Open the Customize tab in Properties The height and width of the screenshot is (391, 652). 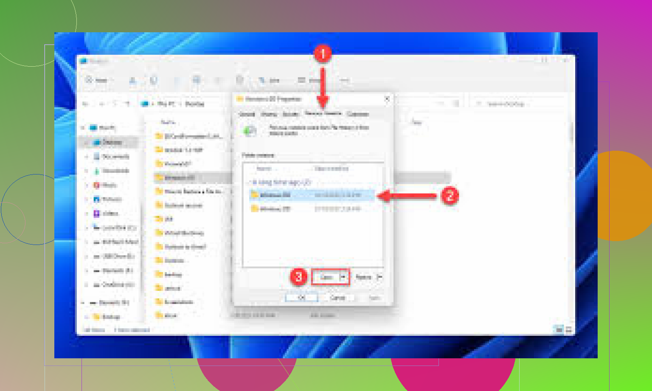click(x=358, y=114)
